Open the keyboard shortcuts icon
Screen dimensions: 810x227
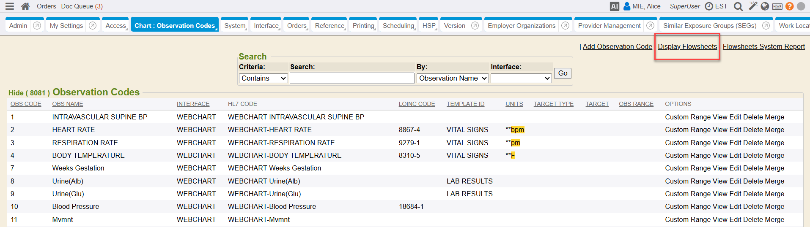pos(777,6)
